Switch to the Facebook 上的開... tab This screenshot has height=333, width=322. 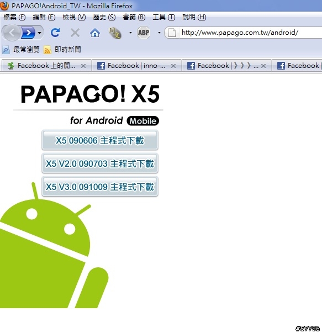tap(46, 66)
